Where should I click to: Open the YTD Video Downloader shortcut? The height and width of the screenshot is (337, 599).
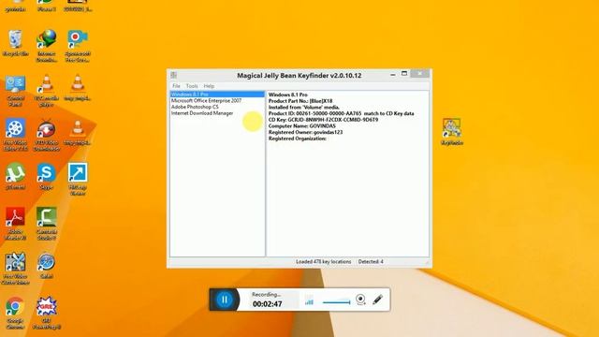(x=47, y=135)
